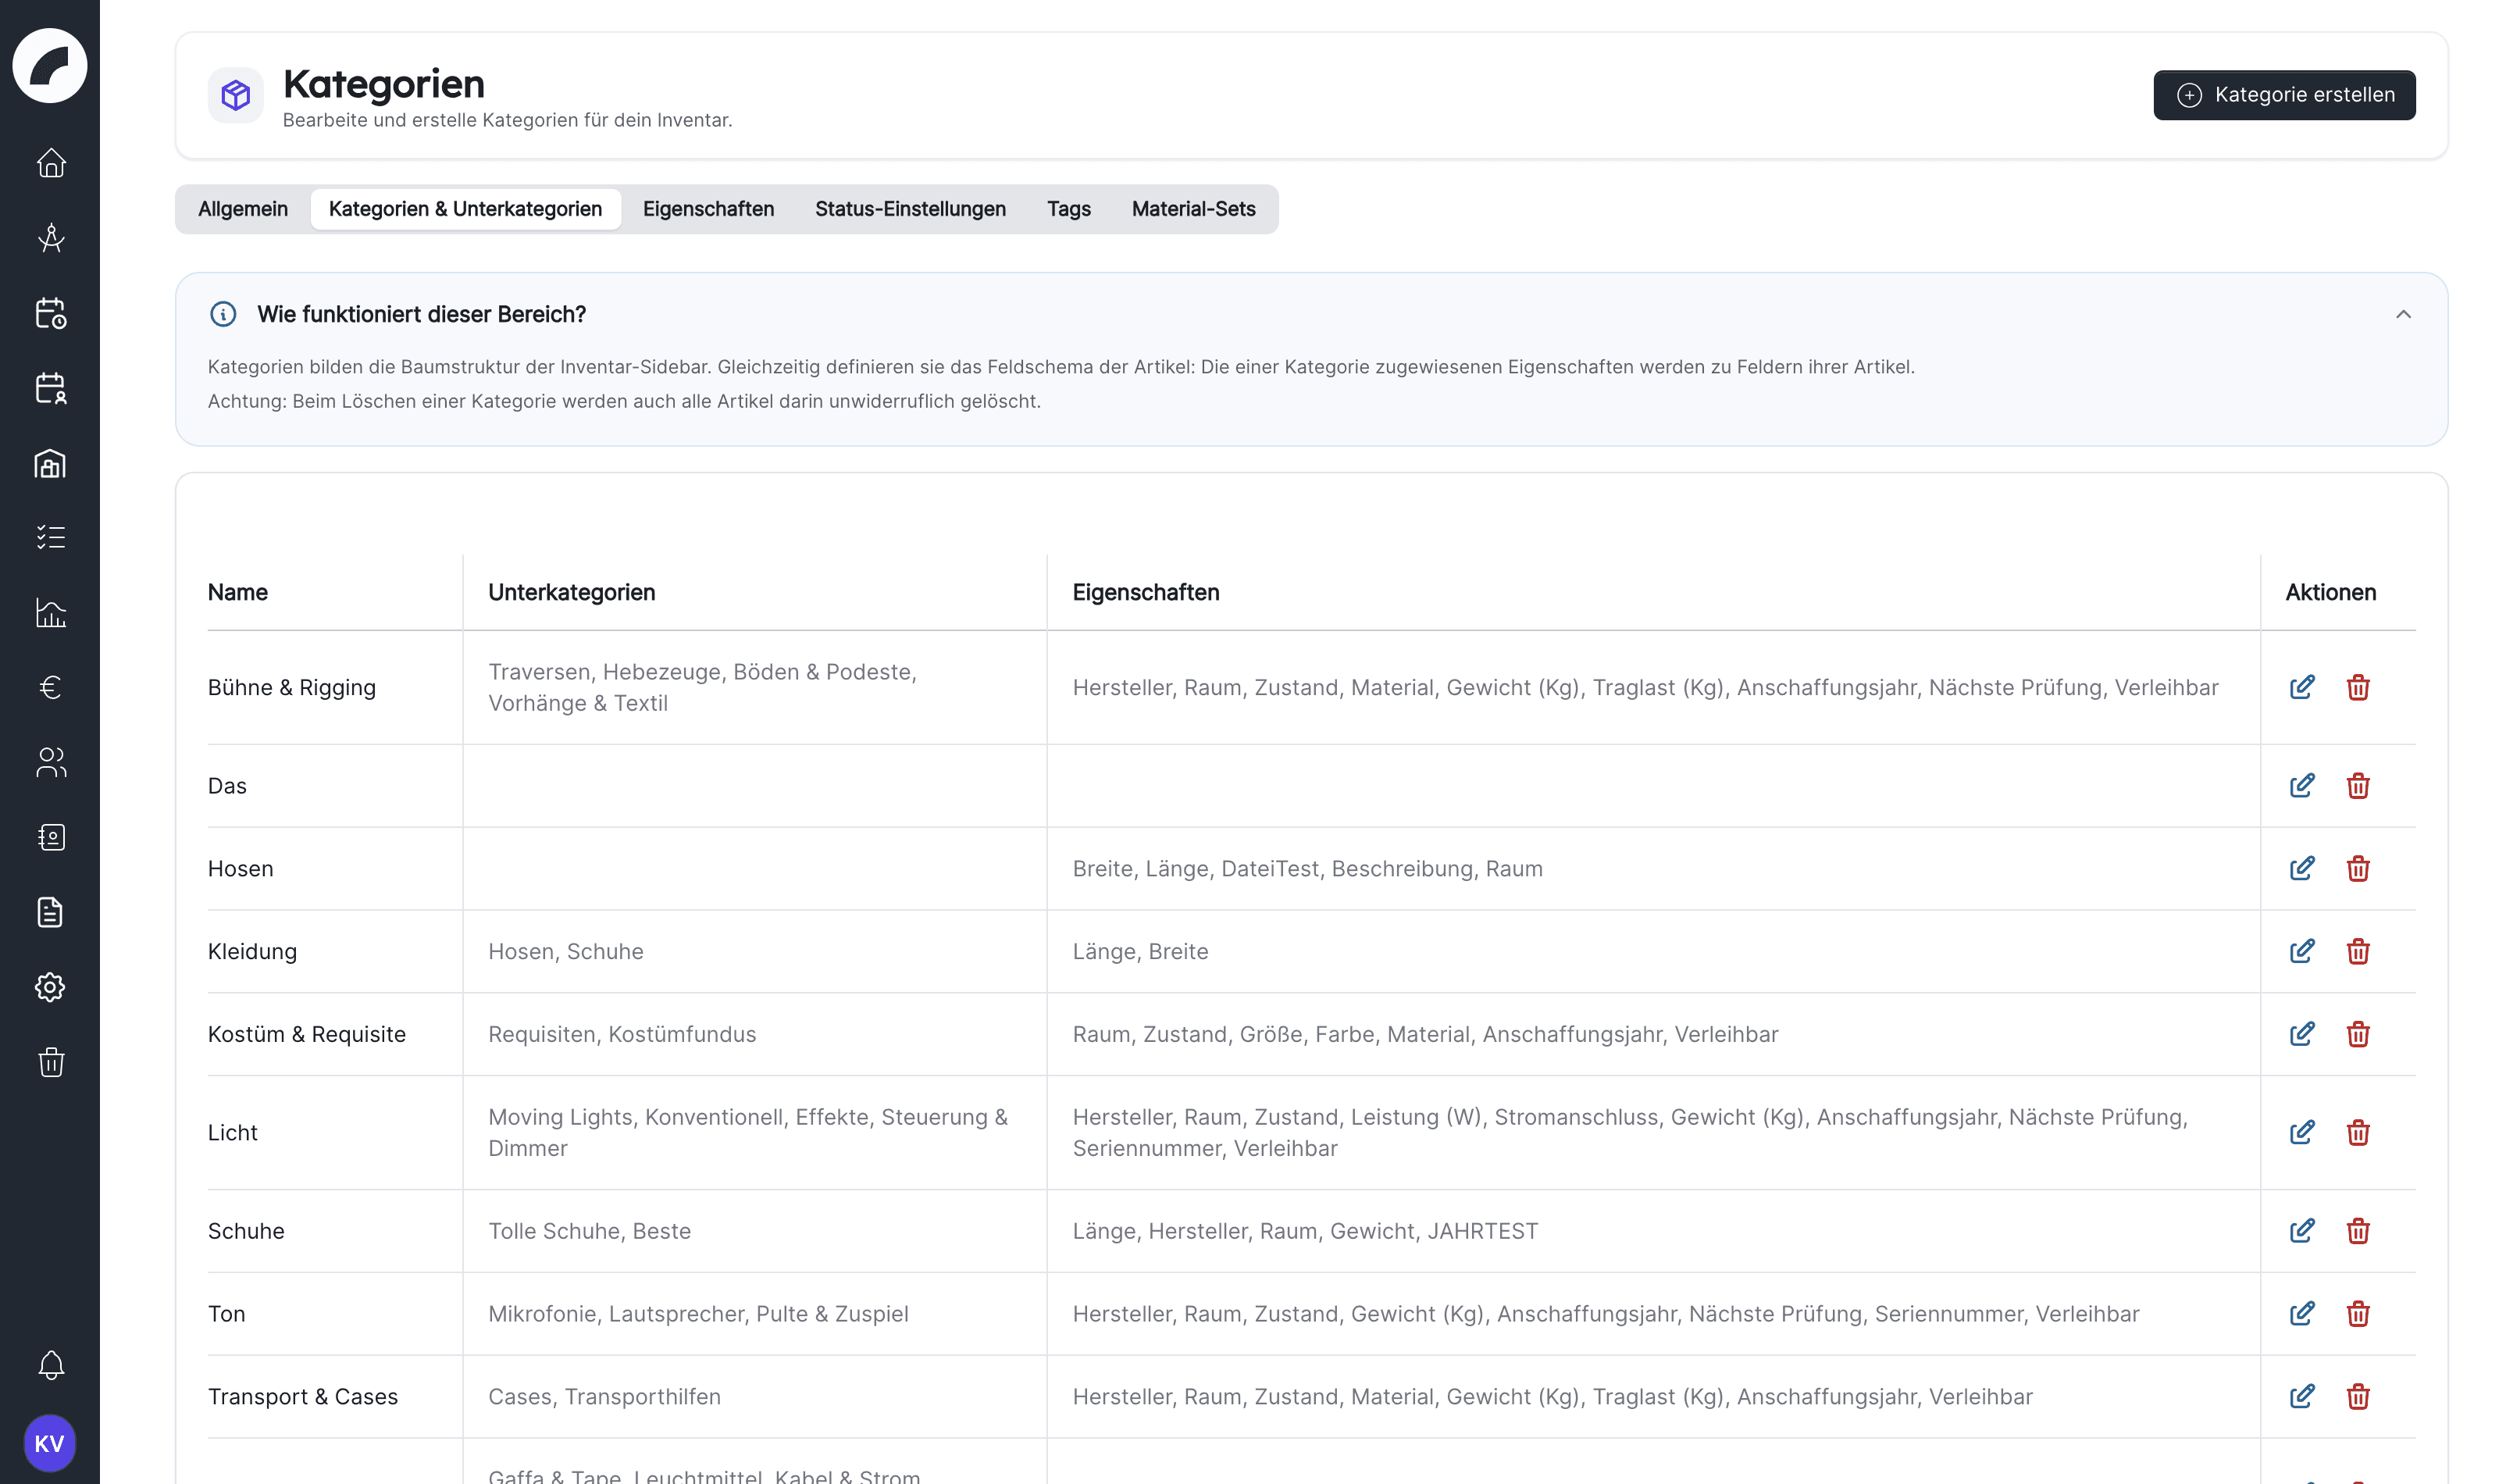Edit the Licht category
Viewport: 2499px width, 1484px height.
(2301, 1132)
